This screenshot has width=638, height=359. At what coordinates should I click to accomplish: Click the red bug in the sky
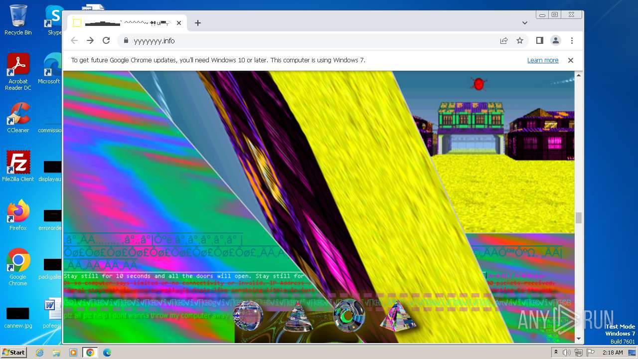pyautogui.click(x=478, y=84)
